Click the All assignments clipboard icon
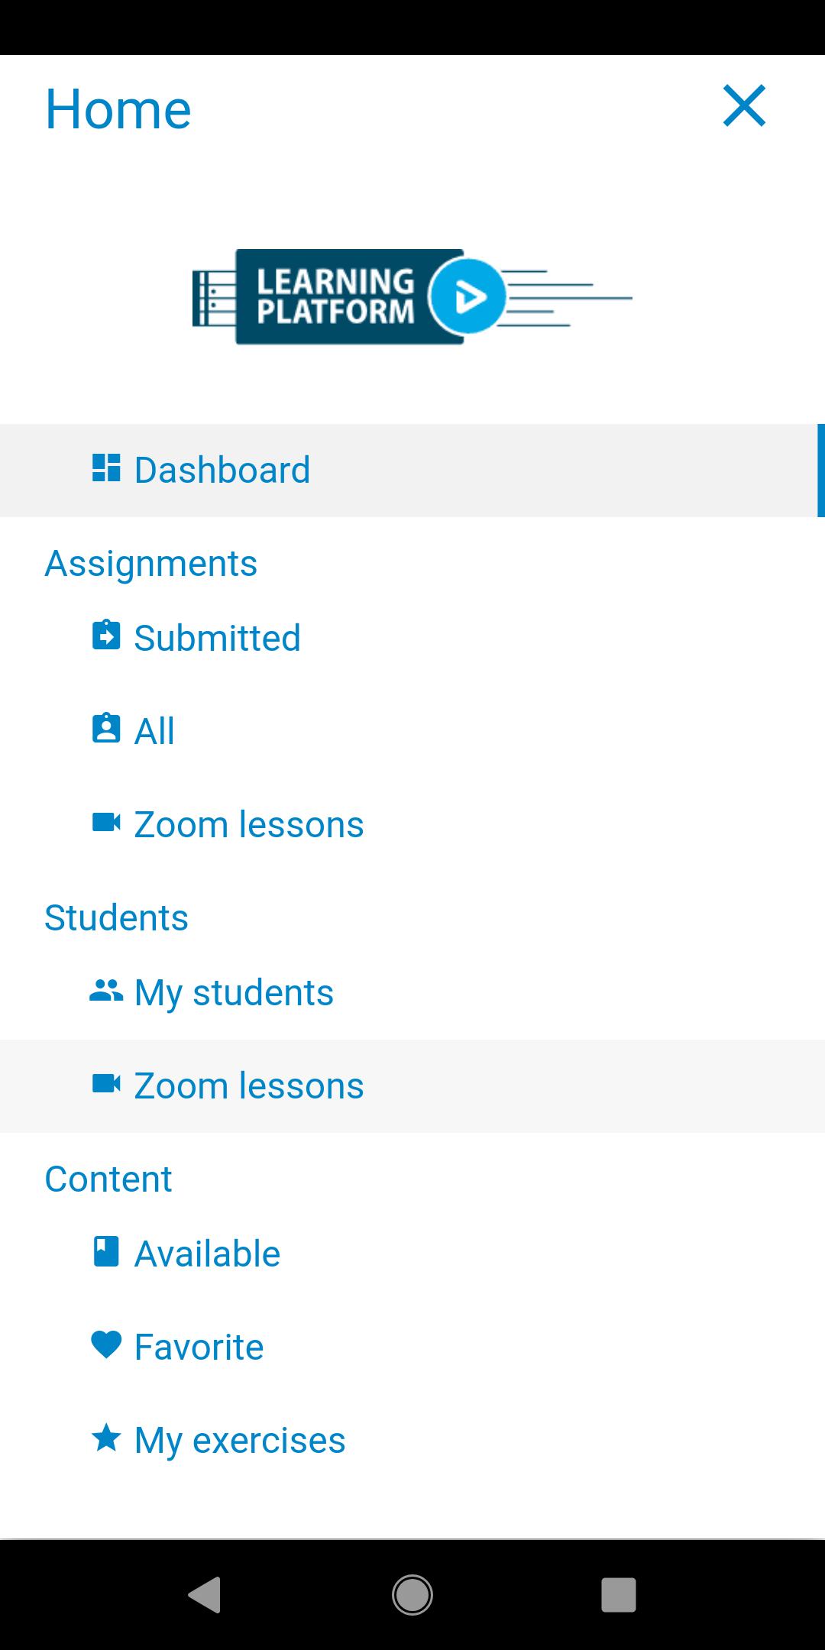 coord(106,728)
